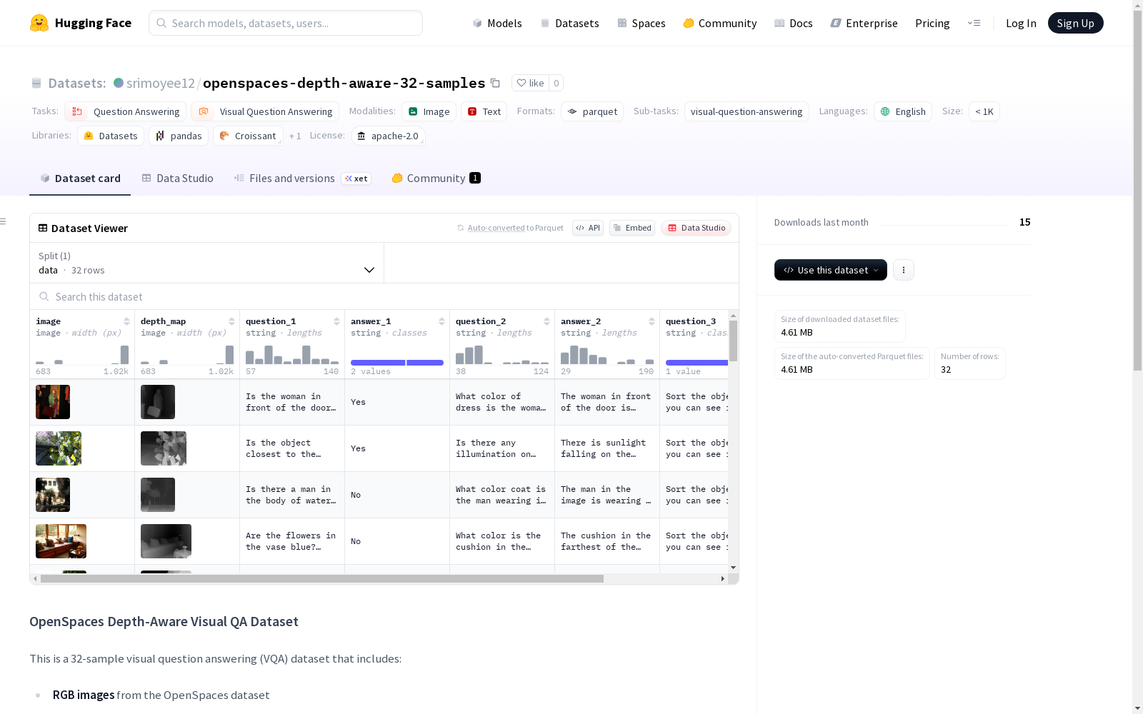Click the Data Studio button in viewer header

[697, 228]
